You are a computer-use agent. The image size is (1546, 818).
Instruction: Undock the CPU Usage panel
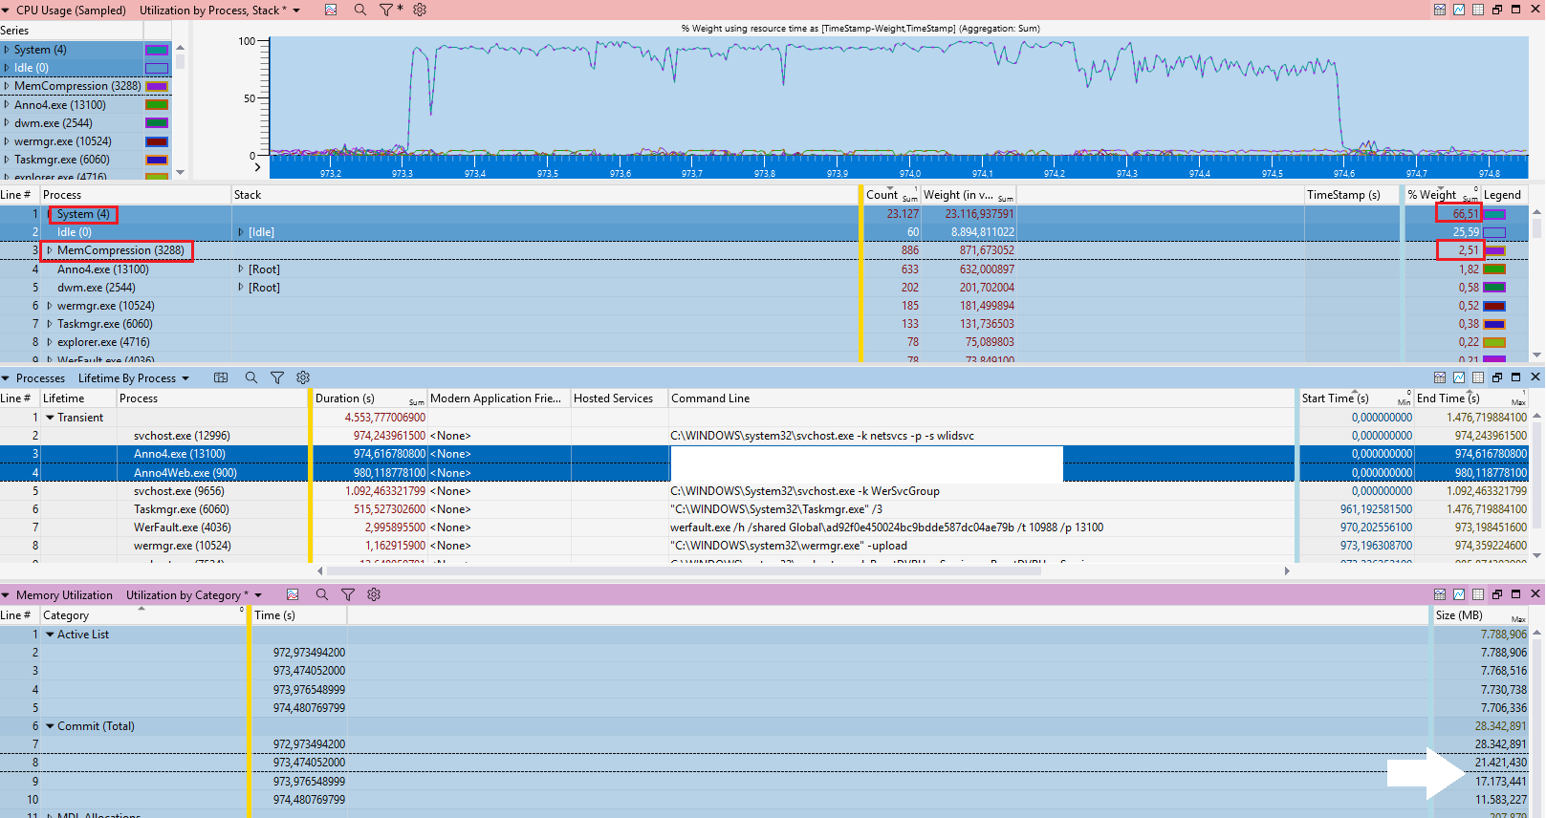pyautogui.click(x=1497, y=10)
